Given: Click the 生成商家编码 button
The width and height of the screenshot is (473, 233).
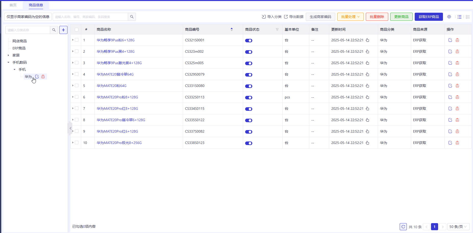Looking at the screenshot, I should tap(321, 17).
